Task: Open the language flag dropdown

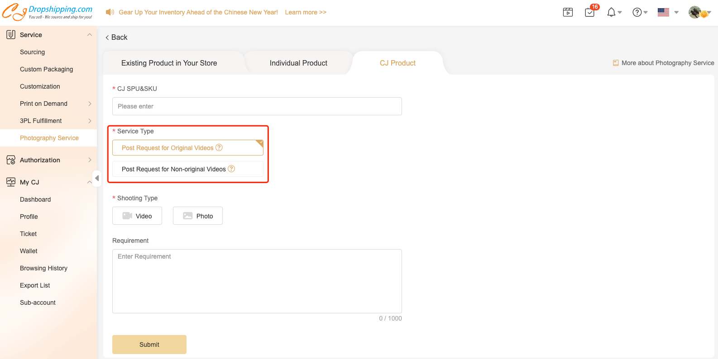Action: pyautogui.click(x=668, y=12)
